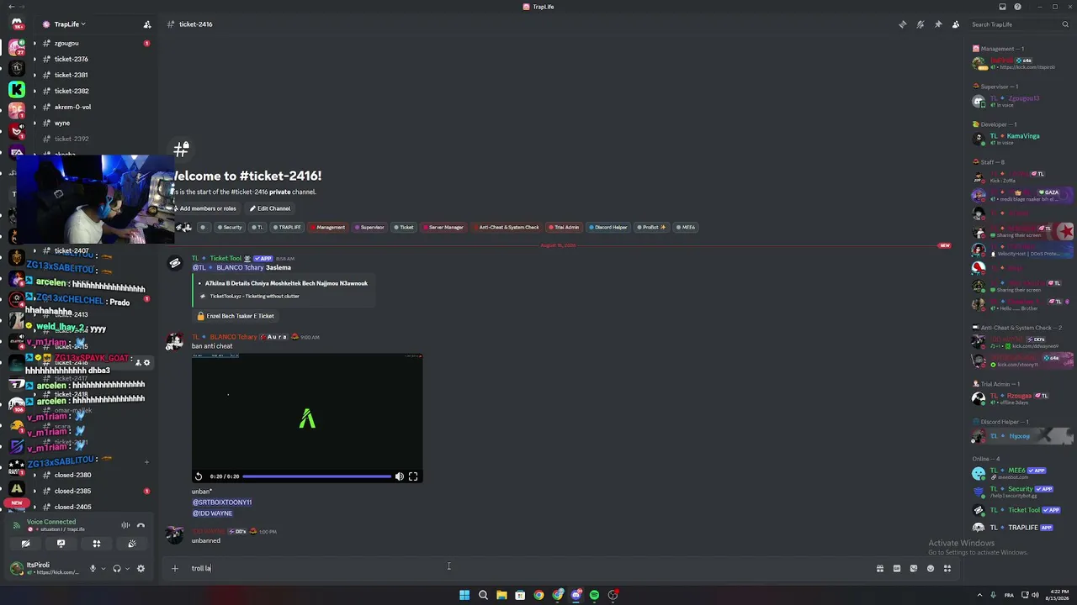Open soundboard in voice panel

[x=132, y=544]
